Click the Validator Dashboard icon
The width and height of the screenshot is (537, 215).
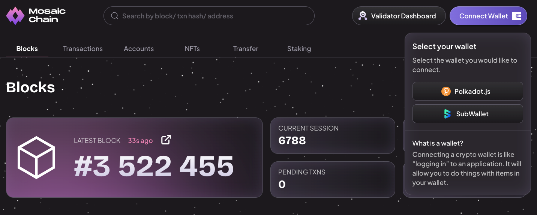pos(363,16)
